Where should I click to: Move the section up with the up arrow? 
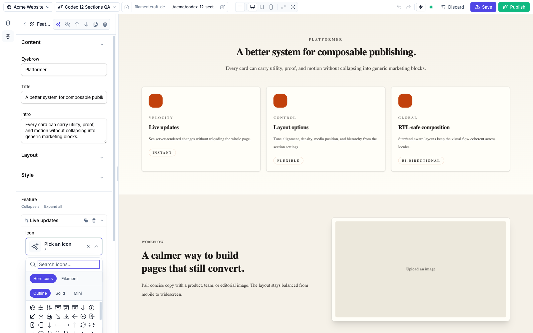tap(77, 24)
